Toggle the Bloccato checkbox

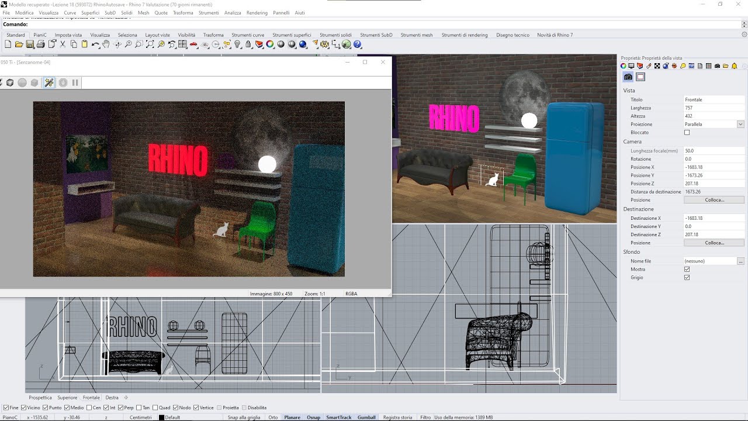[687, 133]
